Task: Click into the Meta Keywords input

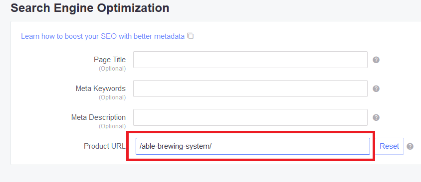Action: tap(250, 89)
